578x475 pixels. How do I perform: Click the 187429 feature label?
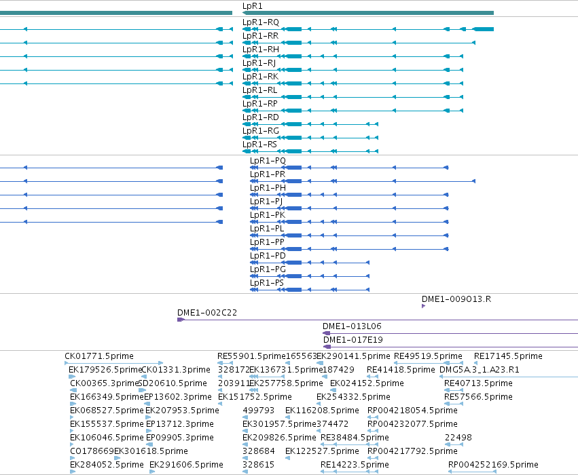(339, 370)
